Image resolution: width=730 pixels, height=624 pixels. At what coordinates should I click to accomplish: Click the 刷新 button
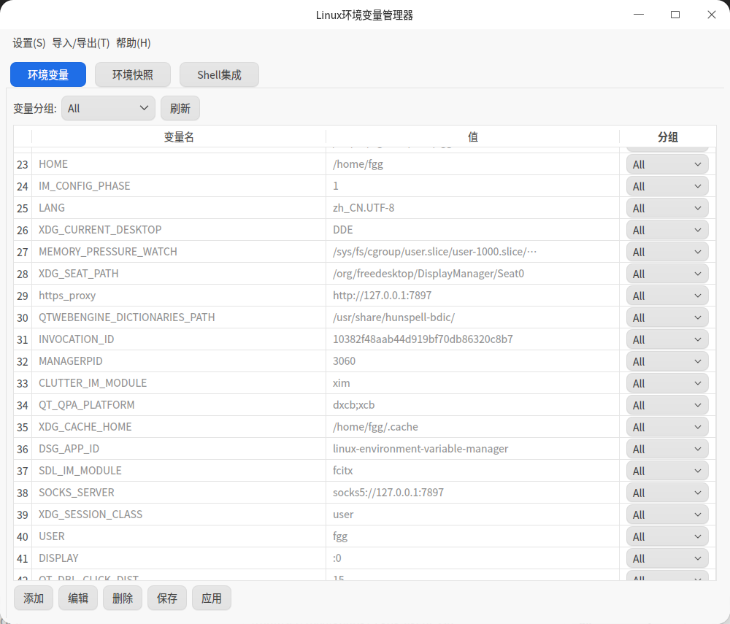[180, 109]
